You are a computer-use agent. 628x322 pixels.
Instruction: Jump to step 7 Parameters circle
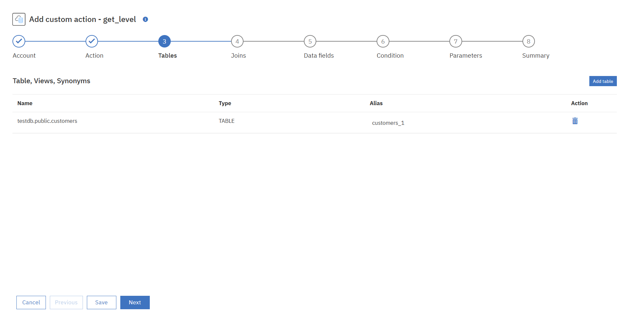456,41
